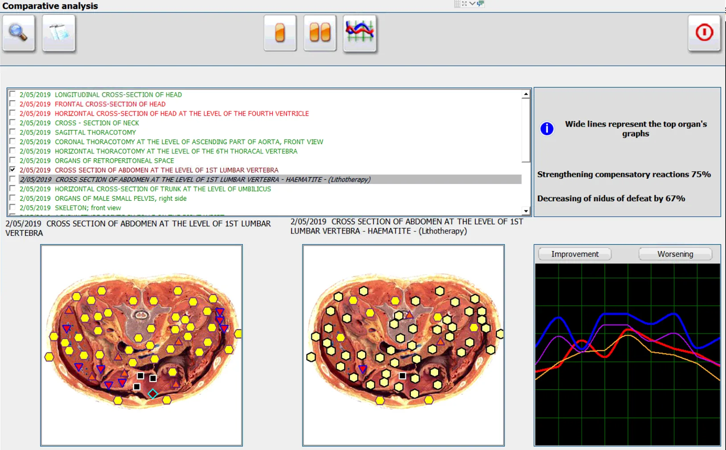Click the blue information icon

click(x=547, y=129)
